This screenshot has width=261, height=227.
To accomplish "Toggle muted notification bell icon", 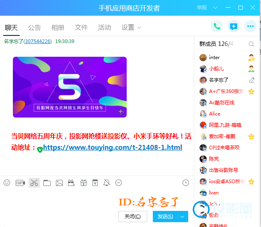I will coord(107,183).
